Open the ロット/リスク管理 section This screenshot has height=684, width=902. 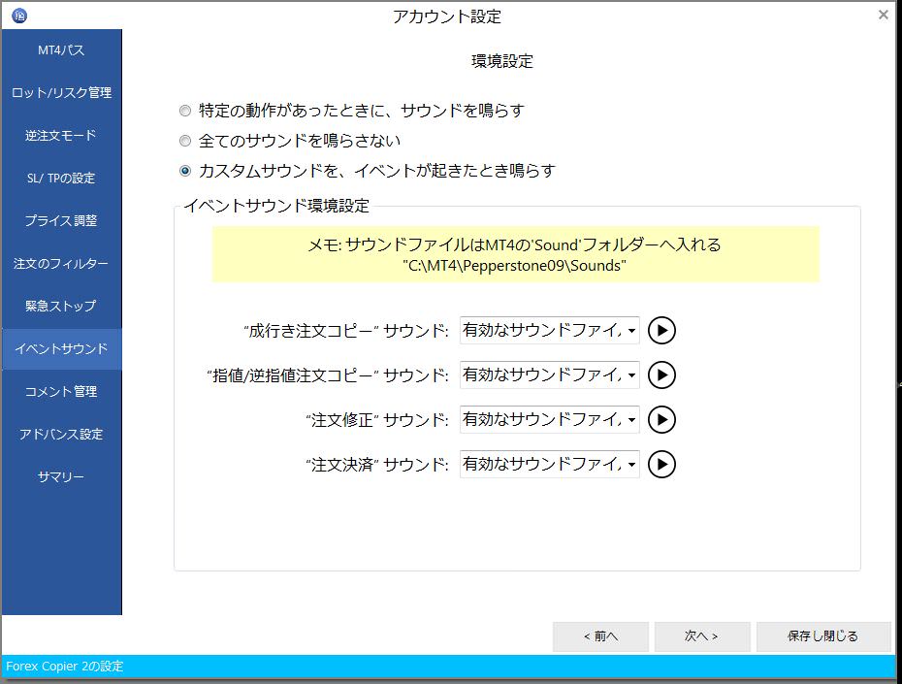pos(61,93)
